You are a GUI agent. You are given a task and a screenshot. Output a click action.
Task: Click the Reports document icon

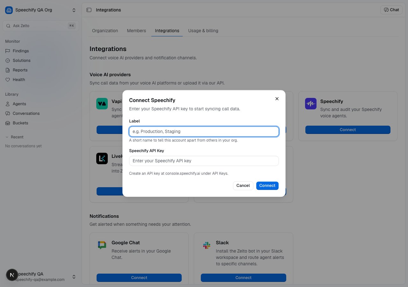coord(8,70)
